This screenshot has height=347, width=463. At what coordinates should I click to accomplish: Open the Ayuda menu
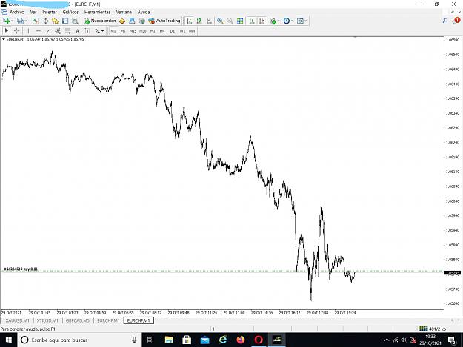coord(144,12)
